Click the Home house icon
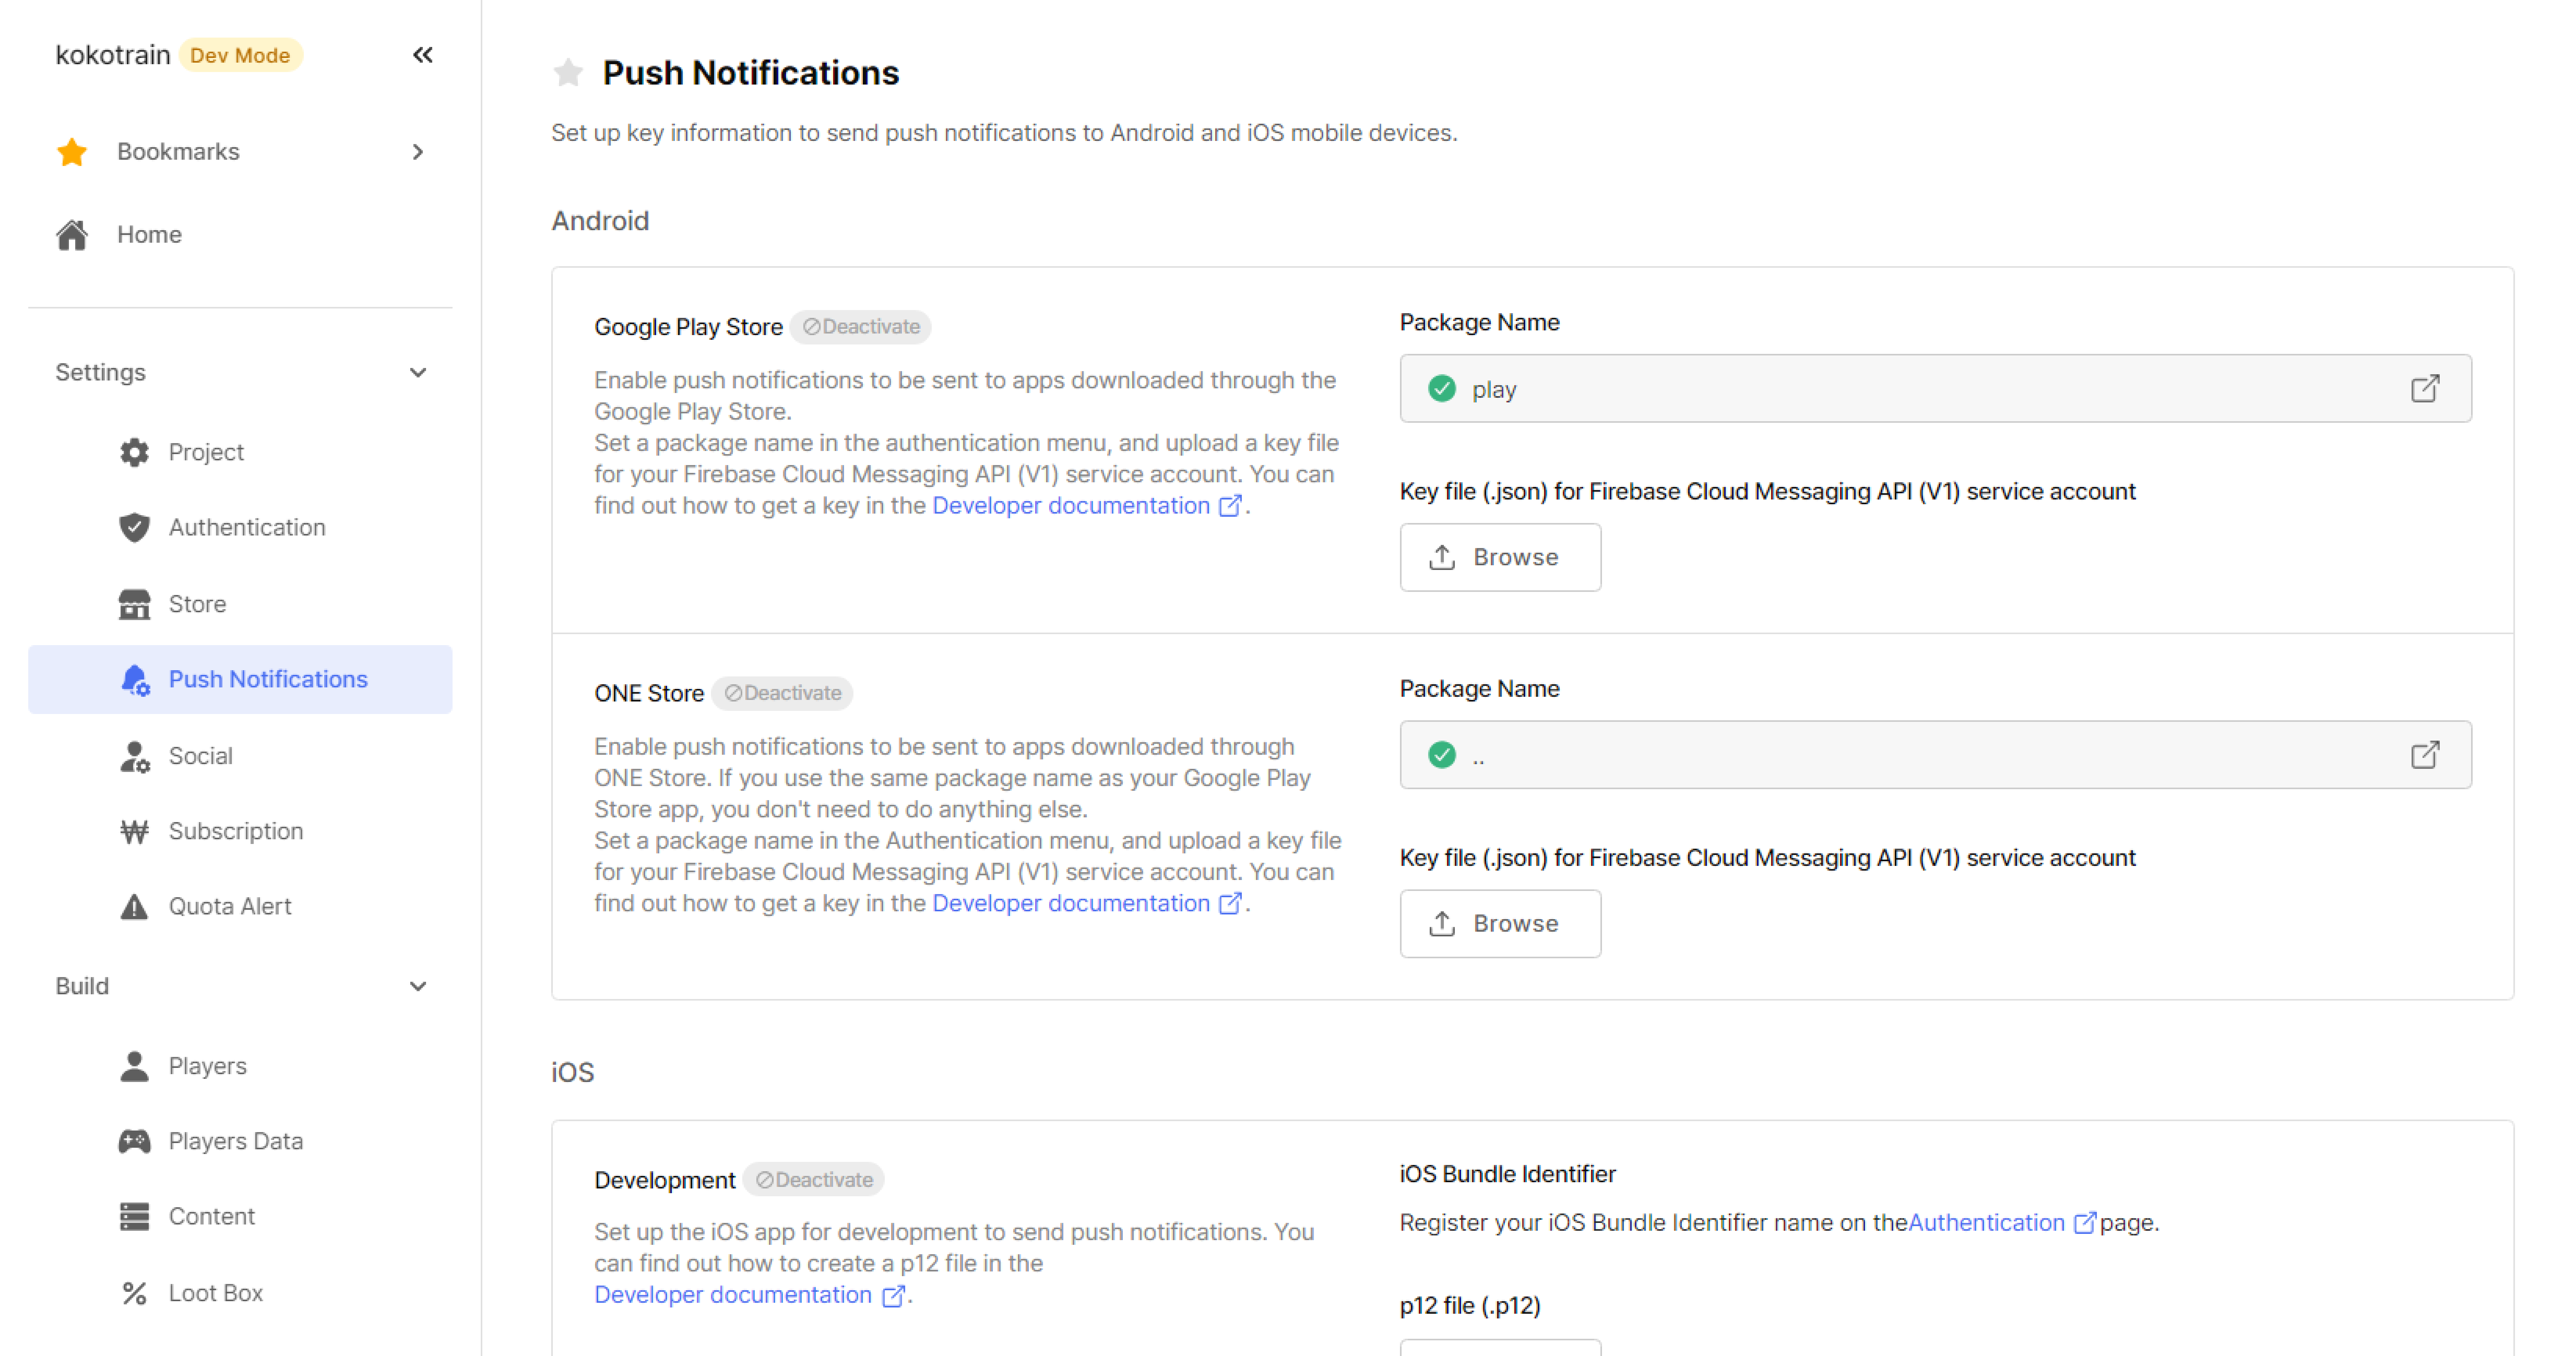 [72, 235]
